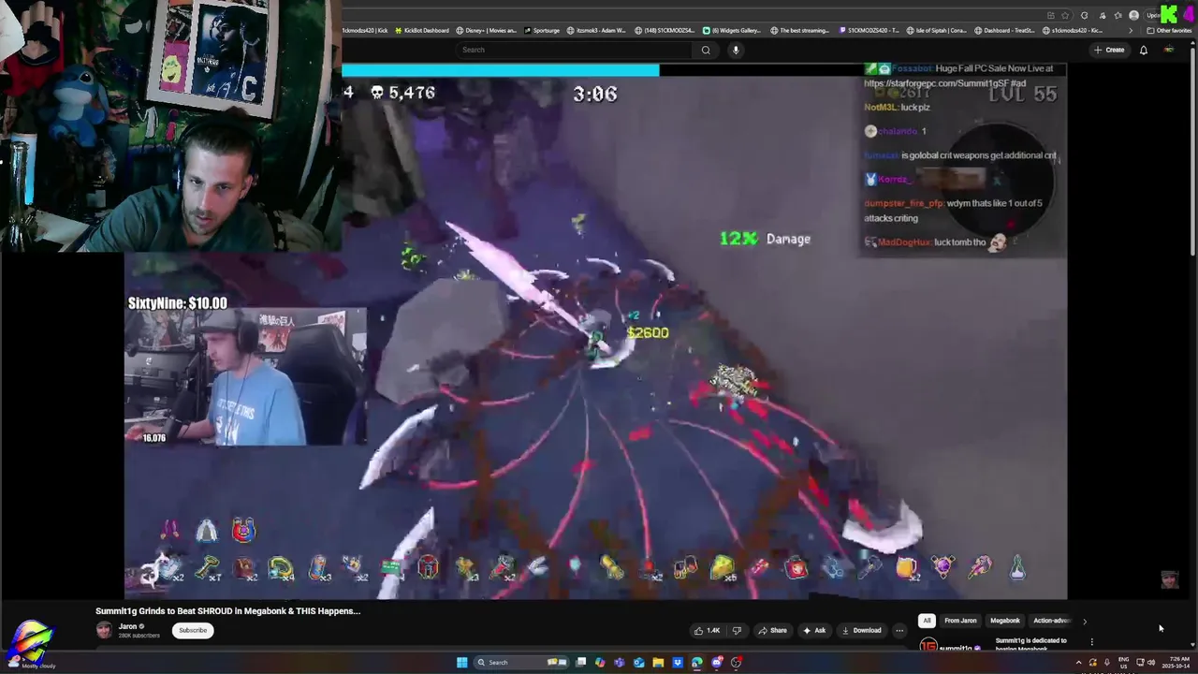
Task: Open Microsoft Teams from the taskbar
Action: 620,662
